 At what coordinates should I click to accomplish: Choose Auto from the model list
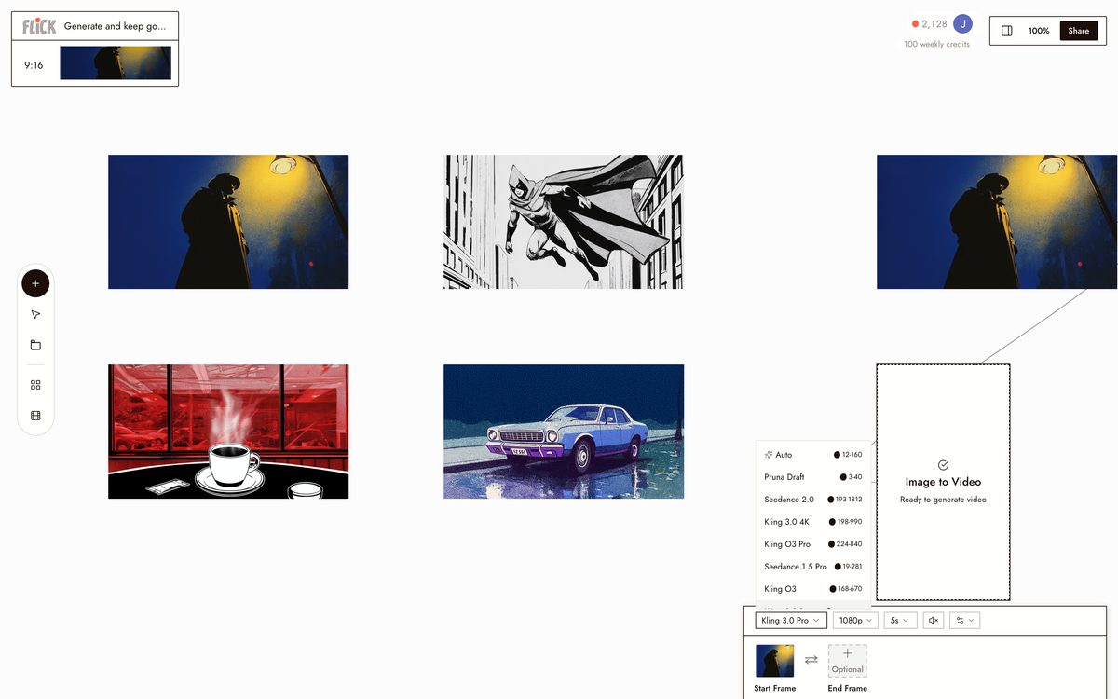coord(813,455)
